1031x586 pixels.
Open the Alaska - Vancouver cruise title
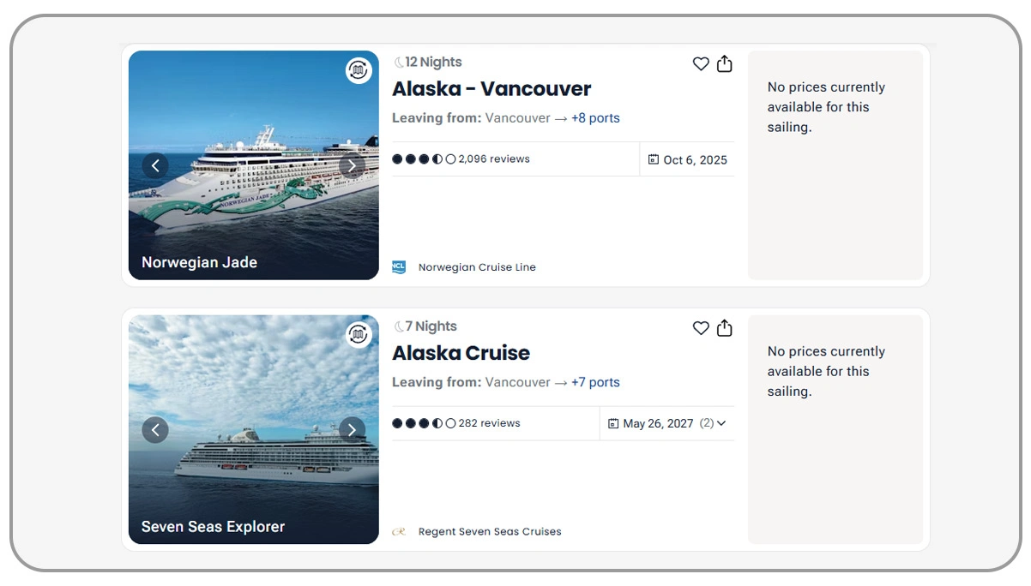point(491,89)
